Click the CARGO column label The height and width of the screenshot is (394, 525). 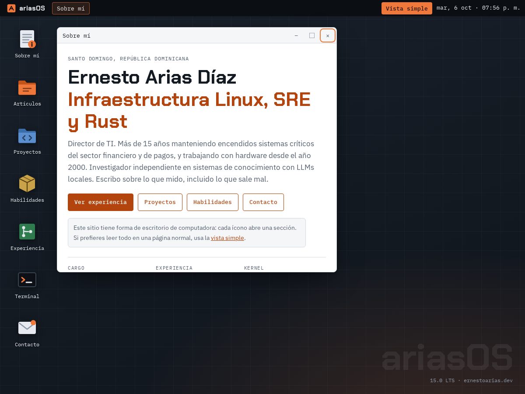(76, 268)
